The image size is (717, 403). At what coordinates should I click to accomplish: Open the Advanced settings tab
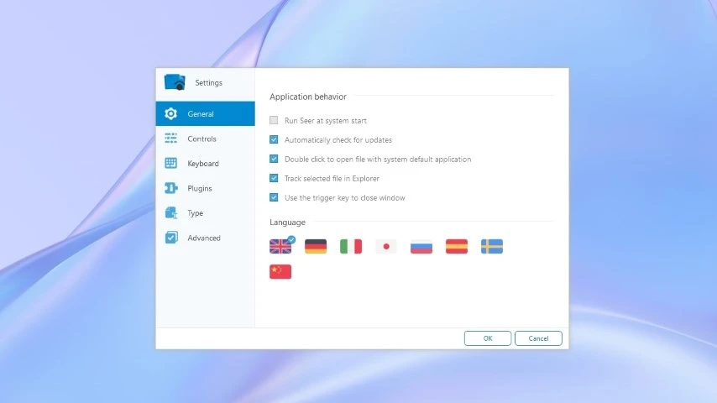(206, 238)
